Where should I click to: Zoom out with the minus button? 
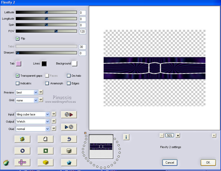pyautogui.click(x=162, y=136)
